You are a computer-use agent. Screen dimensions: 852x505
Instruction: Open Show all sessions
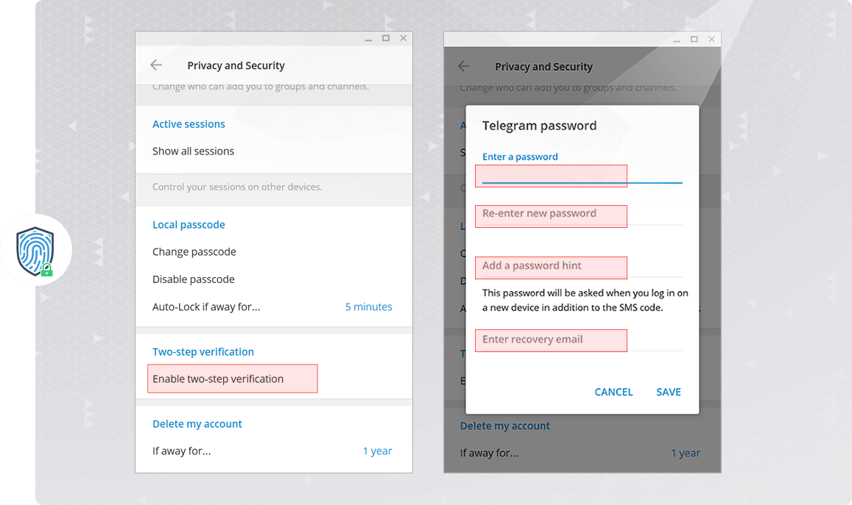[x=194, y=151]
